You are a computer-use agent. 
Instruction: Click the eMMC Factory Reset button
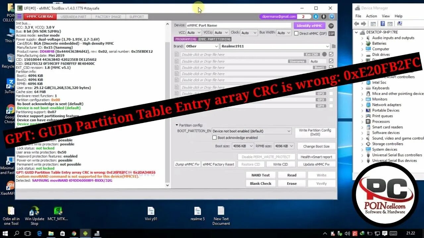(218, 164)
